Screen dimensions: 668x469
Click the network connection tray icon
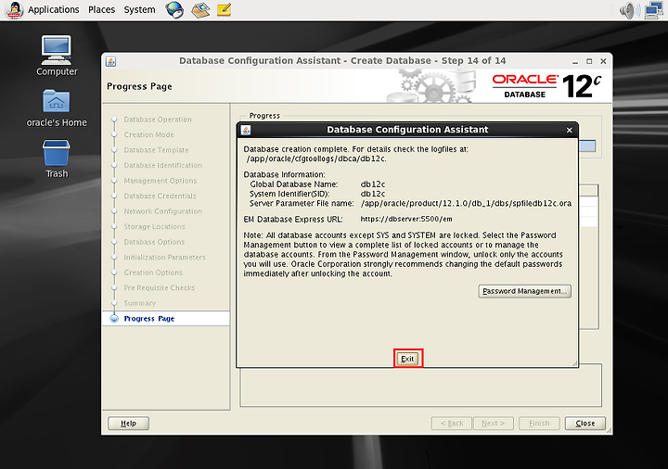point(653,10)
